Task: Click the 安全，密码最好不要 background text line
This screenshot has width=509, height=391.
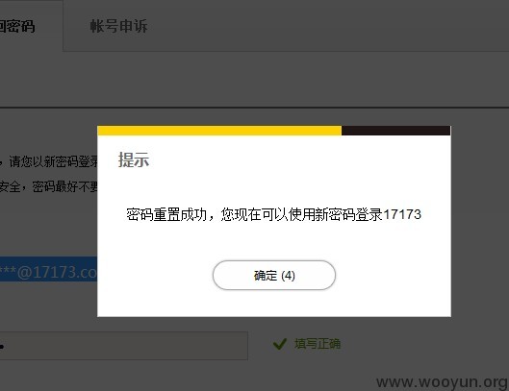Action: [x=49, y=186]
